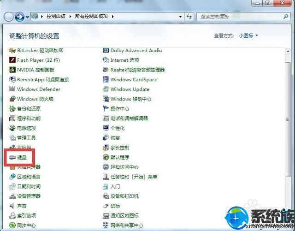Click the RemoteApp 和桌面连接 icon

tap(12, 79)
